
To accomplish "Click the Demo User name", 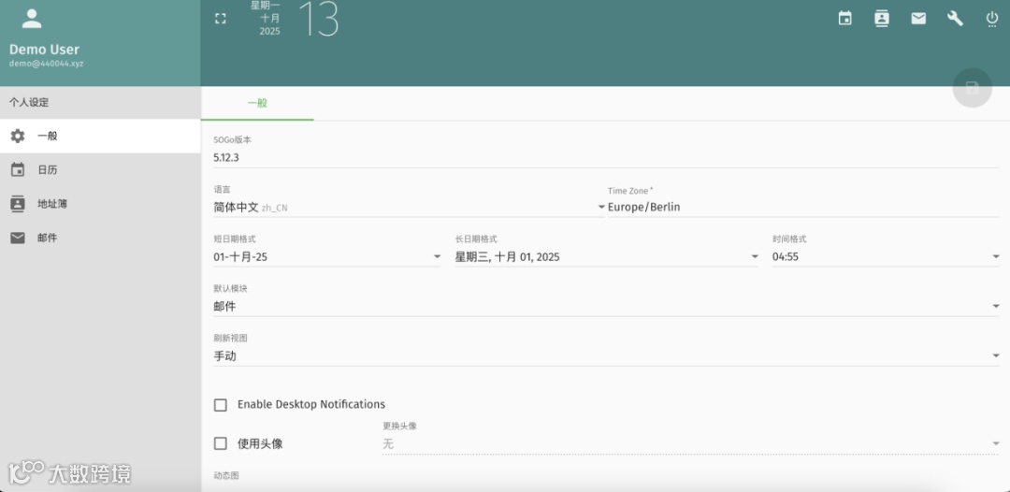I will (x=45, y=50).
